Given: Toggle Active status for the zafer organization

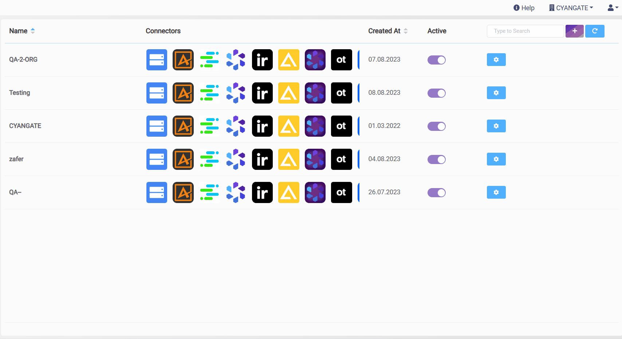Looking at the screenshot, I should tap(437, 159).
